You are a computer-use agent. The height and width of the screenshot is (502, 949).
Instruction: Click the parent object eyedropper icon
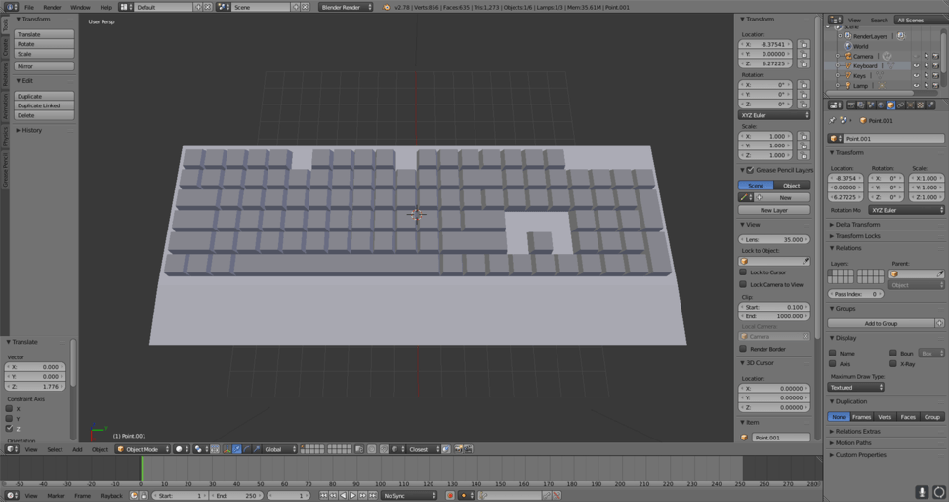pos(941,274)
